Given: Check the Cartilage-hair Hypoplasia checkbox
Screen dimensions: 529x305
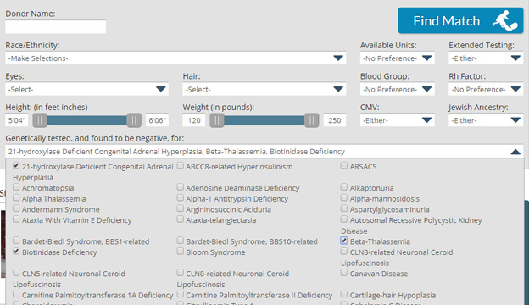Looking at the screenshot, I should click(x=344, y=294).
